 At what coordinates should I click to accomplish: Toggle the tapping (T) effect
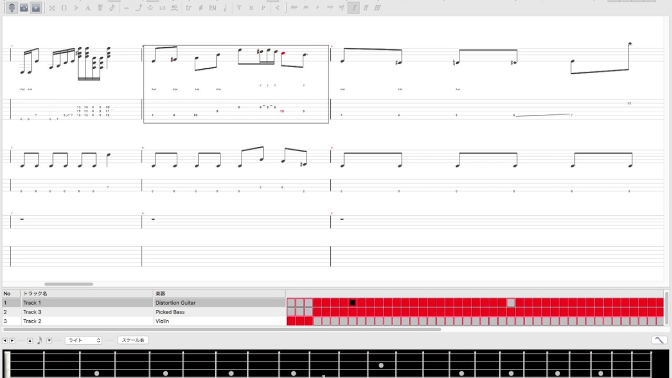pos(239,8)
